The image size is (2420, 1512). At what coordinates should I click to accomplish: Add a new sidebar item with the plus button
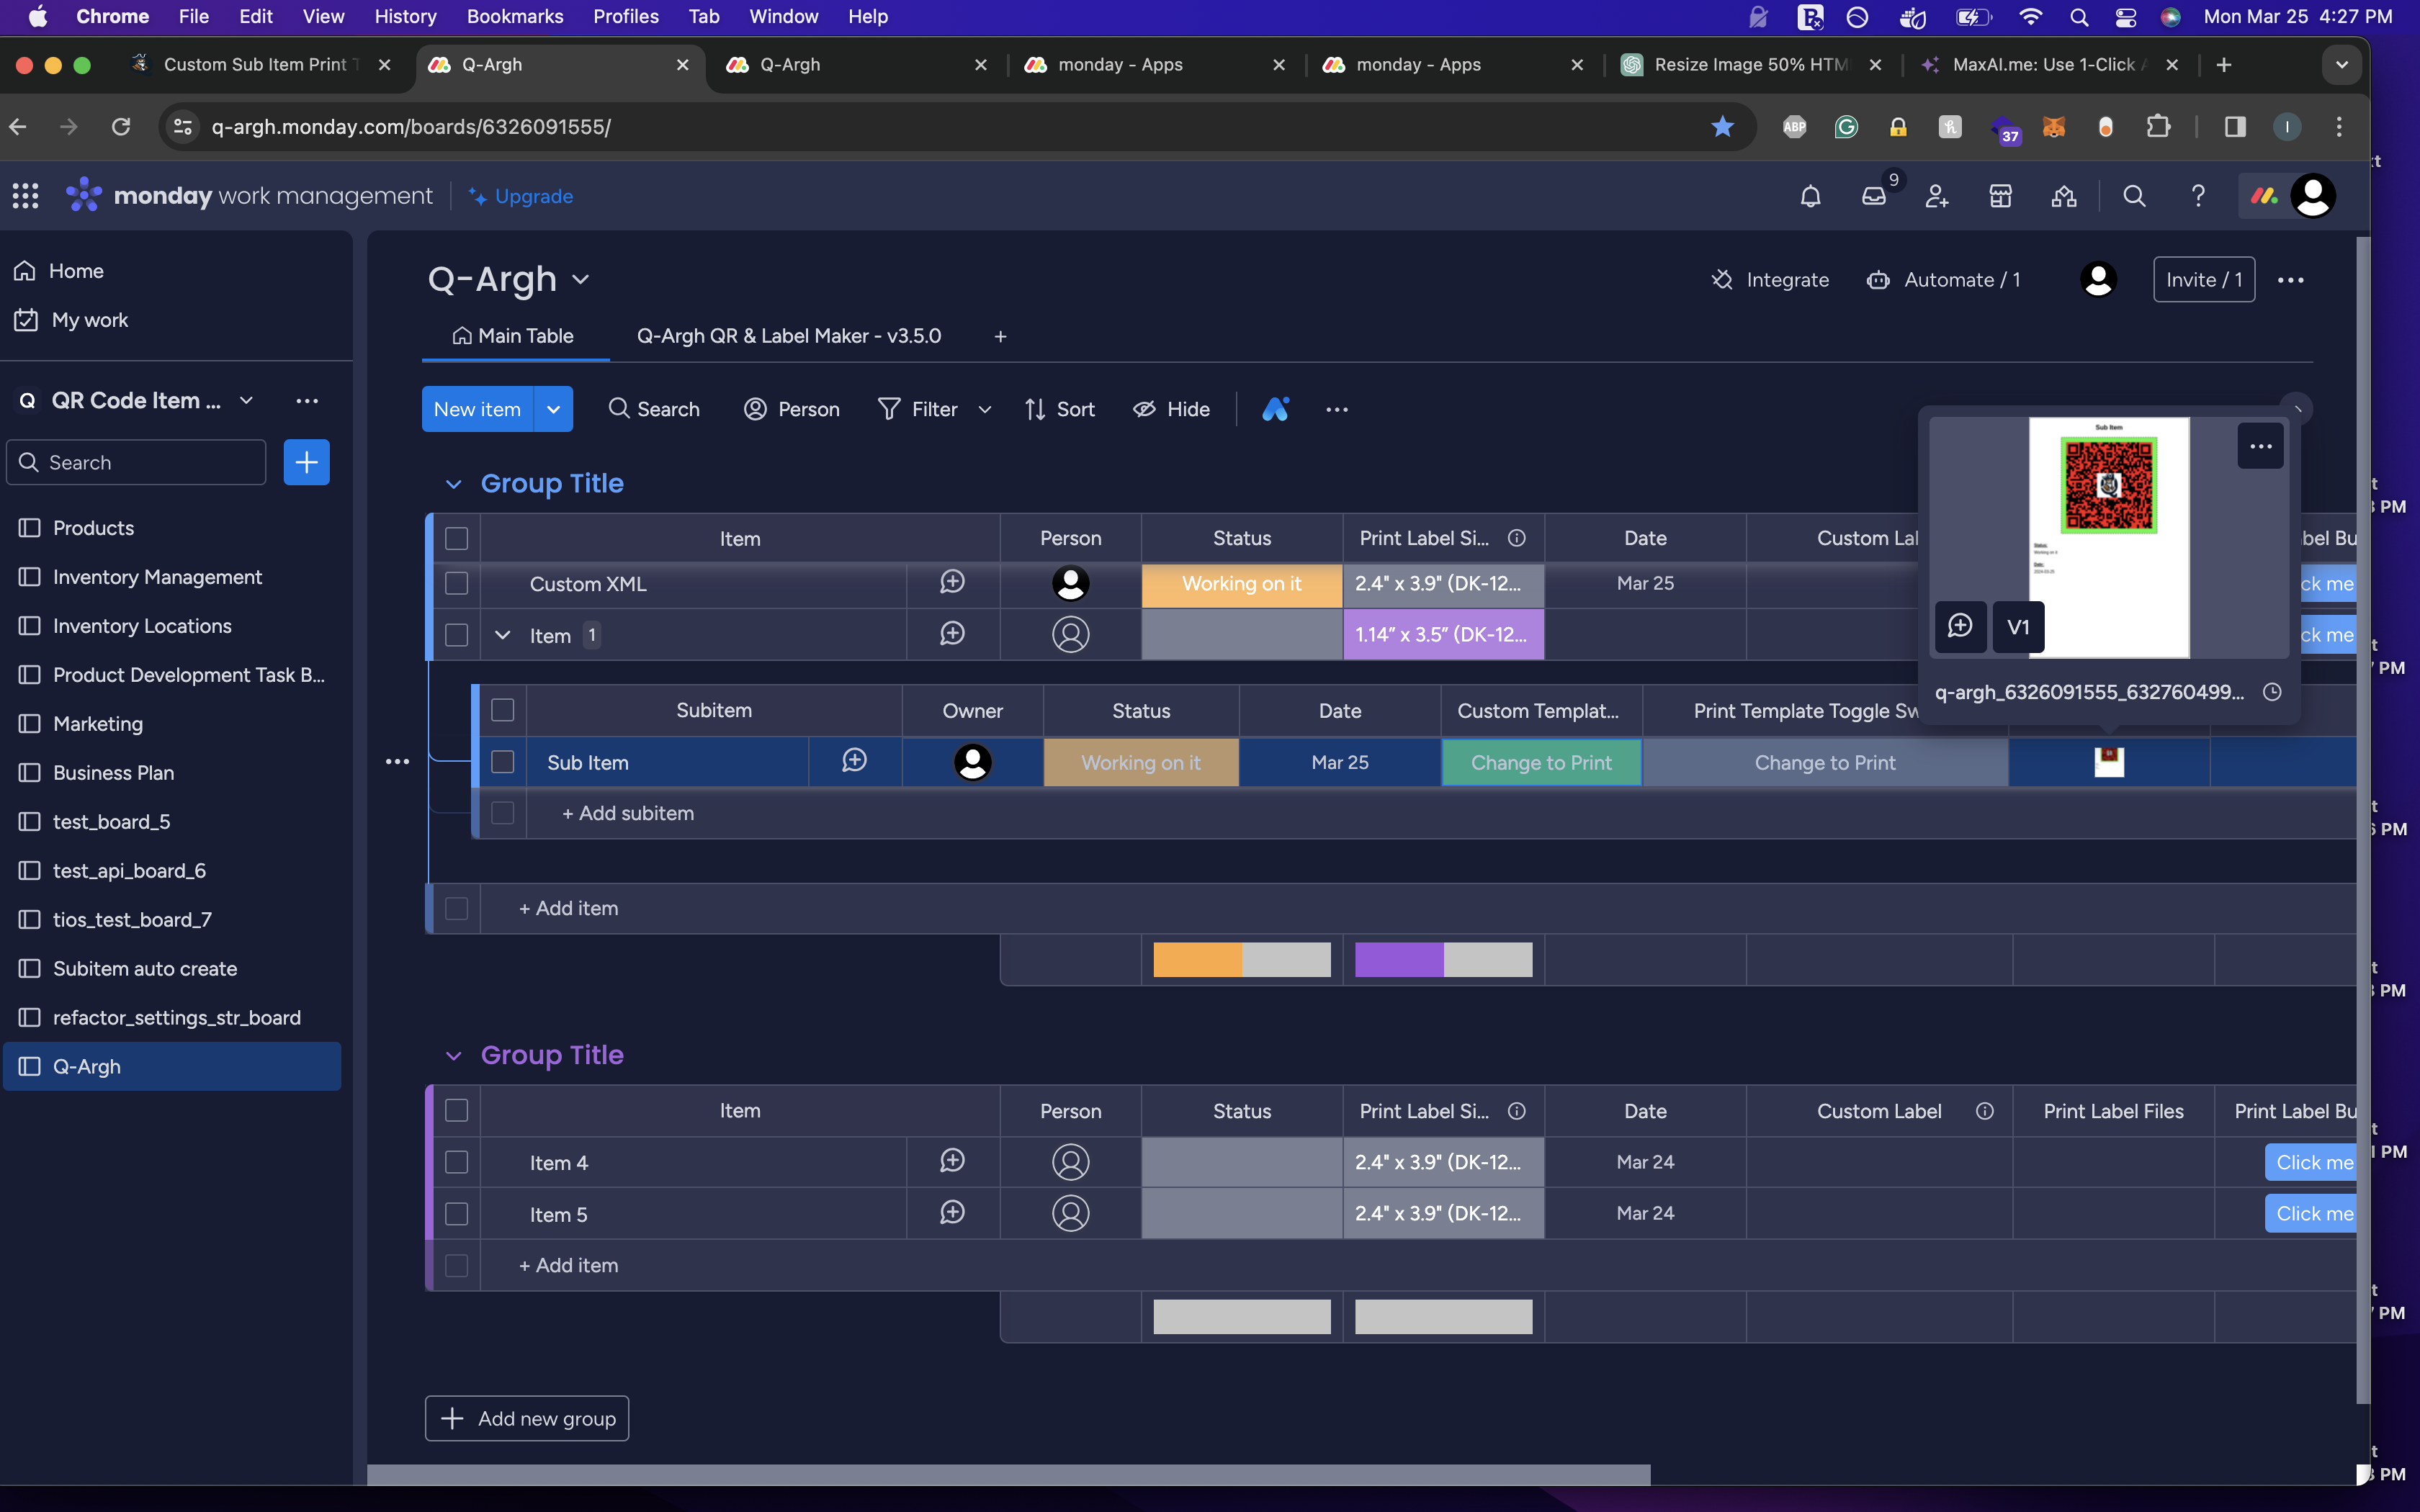click(307, 462)
